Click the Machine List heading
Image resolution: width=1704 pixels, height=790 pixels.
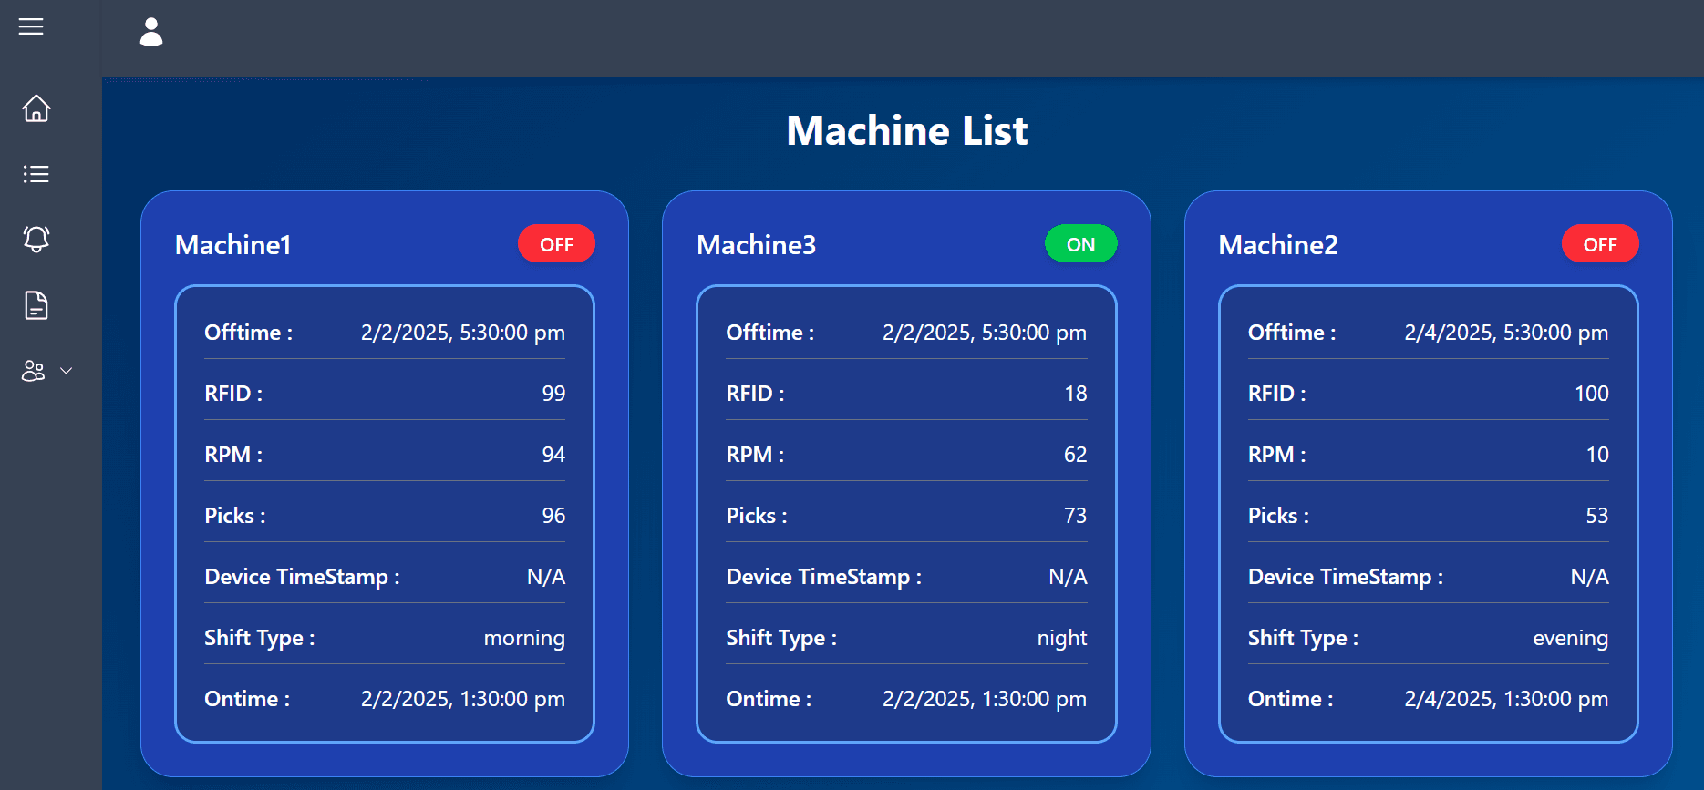coord(907,131)
